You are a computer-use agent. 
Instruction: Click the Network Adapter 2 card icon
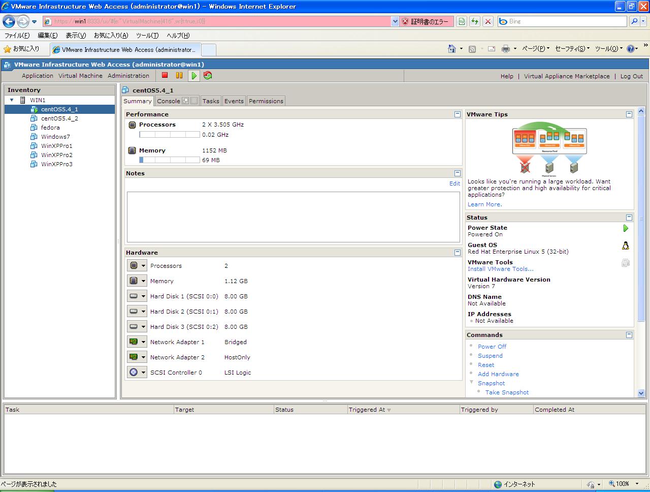tap(134, 357)
